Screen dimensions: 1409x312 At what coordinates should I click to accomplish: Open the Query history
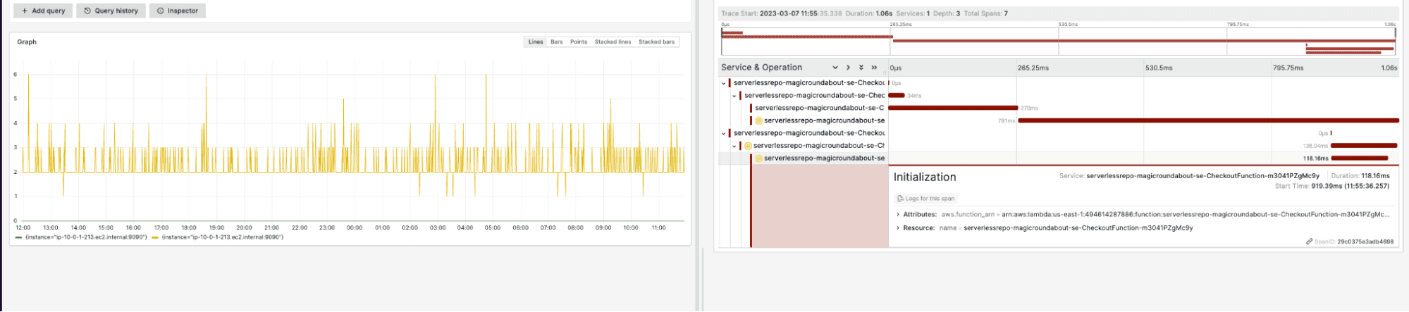pos(111,11)
